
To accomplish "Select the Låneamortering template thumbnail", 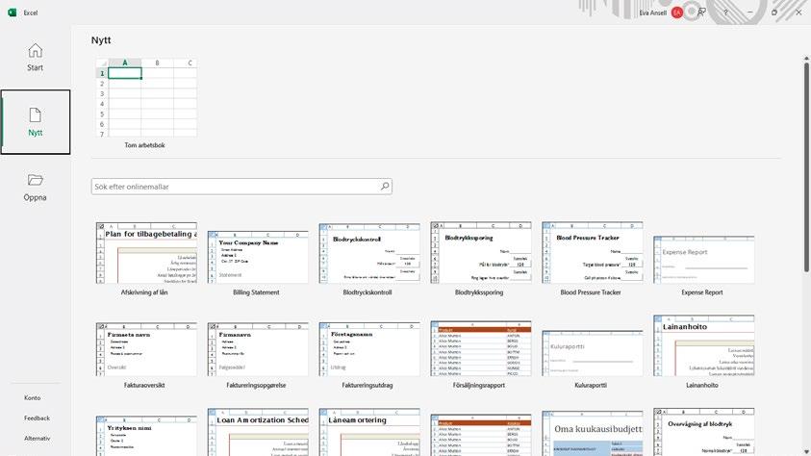I will click(x=369, y=432).
